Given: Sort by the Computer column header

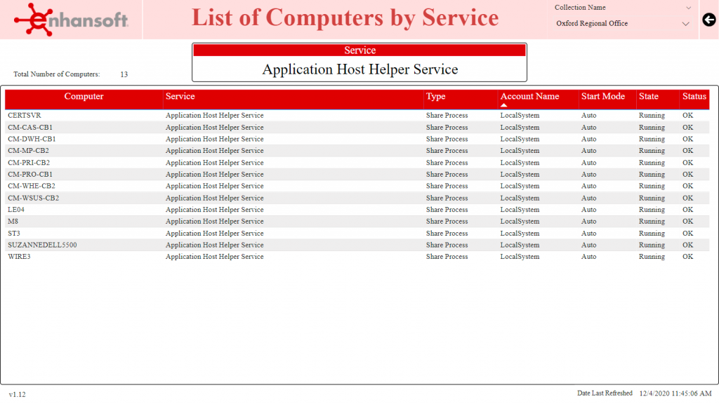Looking at the screenshot, I should 84,96.
